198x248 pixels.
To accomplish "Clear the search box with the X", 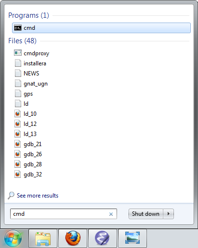I will (x=111, y=214).
